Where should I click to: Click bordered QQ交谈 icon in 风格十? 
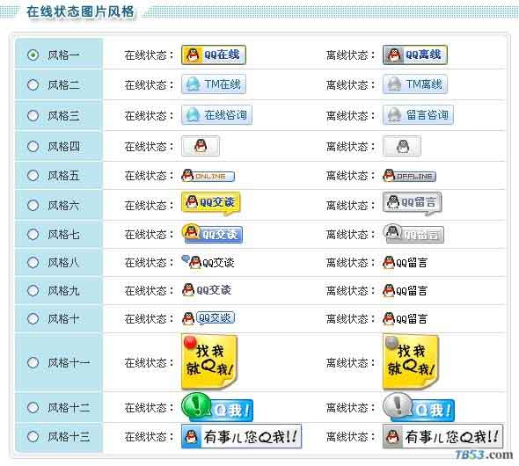208,318
